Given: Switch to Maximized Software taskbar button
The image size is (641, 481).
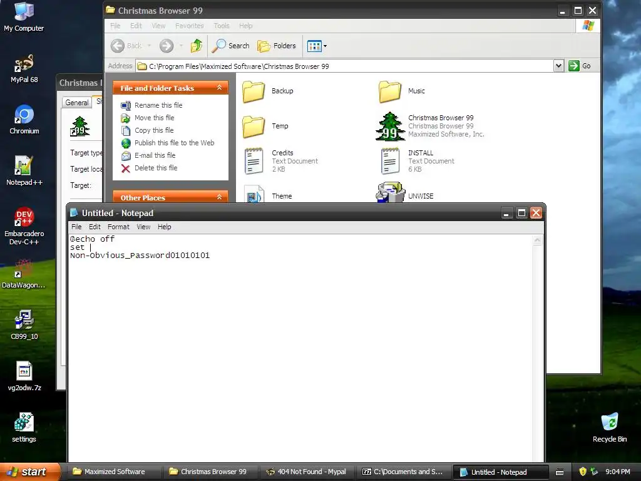Looking at the screenshot, I should (114, 472).
